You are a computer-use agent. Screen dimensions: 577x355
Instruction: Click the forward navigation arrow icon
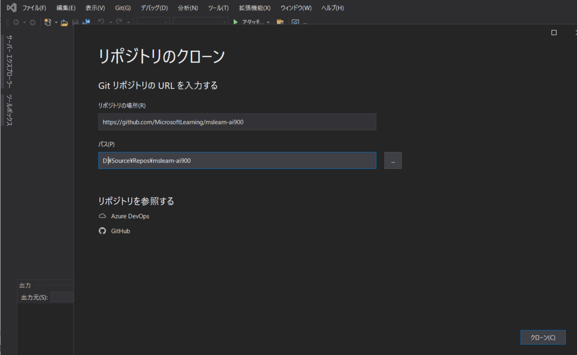tap(33, 21)
